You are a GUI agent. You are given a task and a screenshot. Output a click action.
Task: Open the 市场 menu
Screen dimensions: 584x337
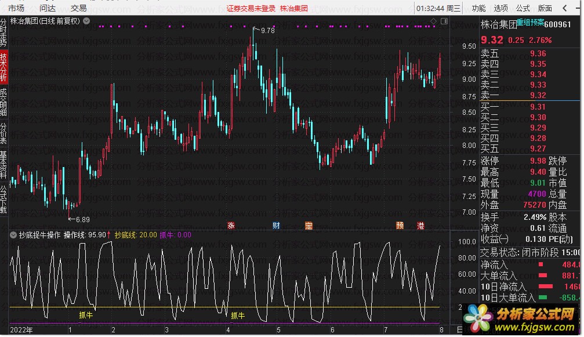[x=16, y=8]
